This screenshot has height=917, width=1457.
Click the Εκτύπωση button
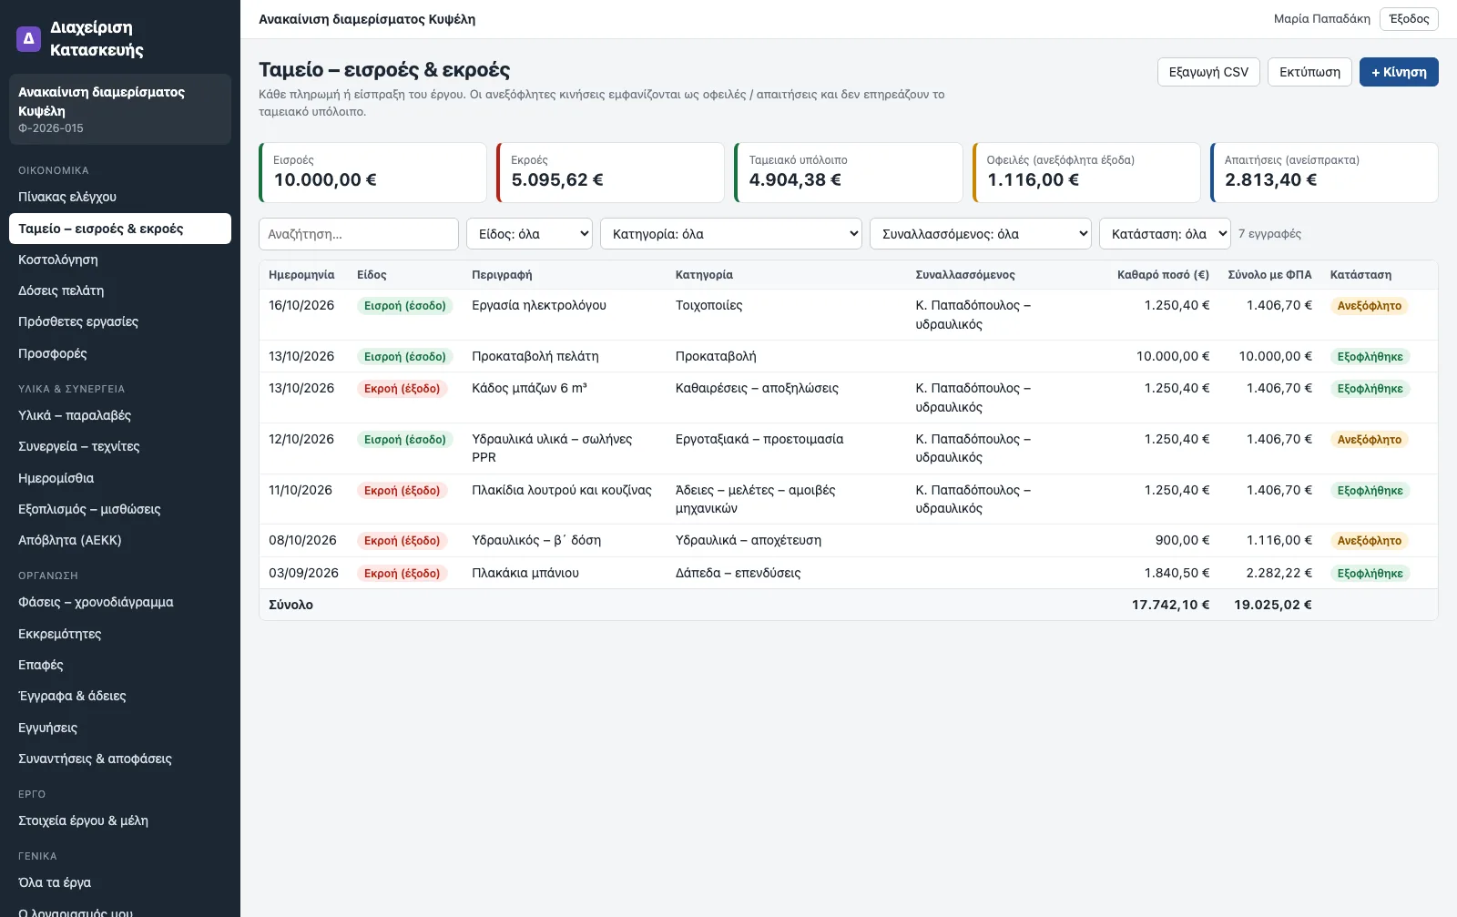pos(1309,72)
